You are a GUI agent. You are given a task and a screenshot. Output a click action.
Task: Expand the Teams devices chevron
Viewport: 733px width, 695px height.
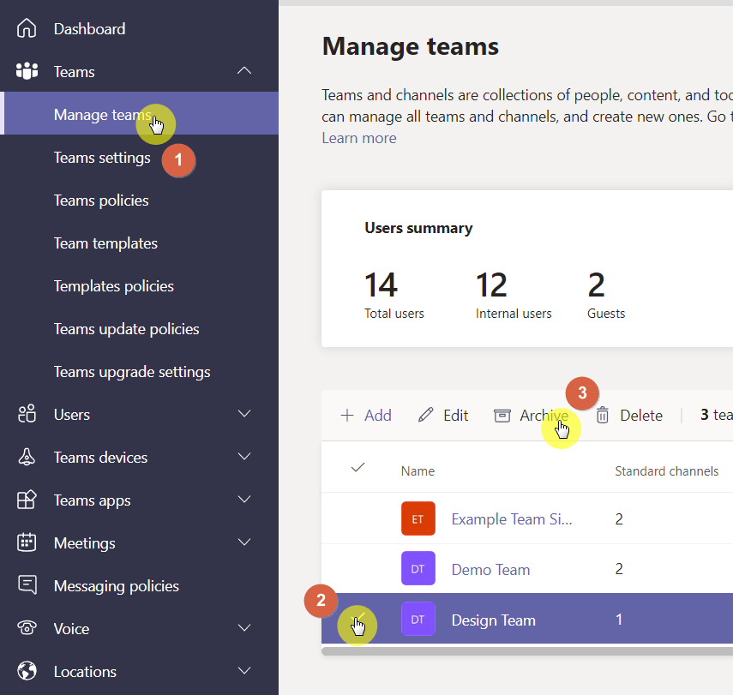pyautogui.click(x=244, y=456)
